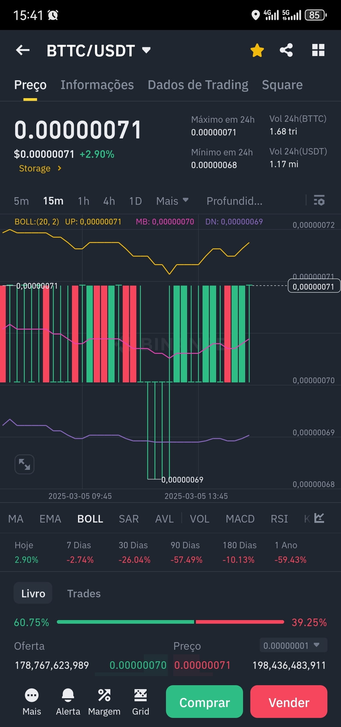Go back using the left arrow
341x727 pixels.
pyautogui.click(x=23, y=50)
